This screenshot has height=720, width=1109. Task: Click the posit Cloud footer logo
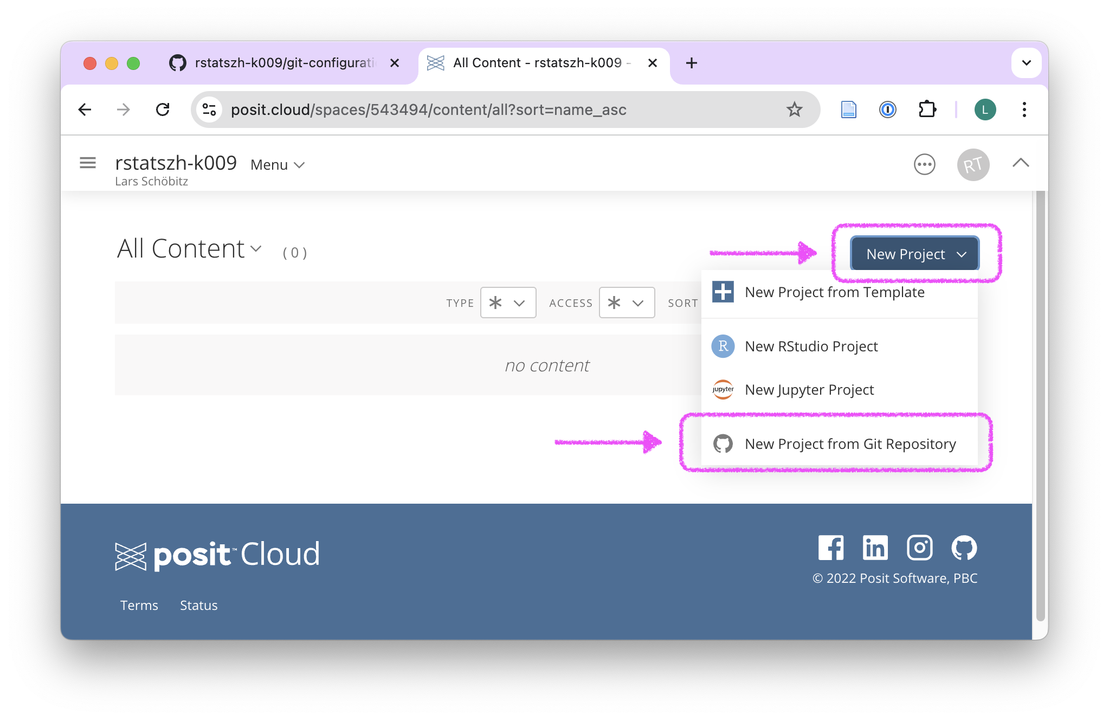(x=217, y=555)
